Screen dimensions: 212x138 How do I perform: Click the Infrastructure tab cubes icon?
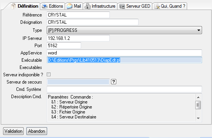click(x=88, y=6)
